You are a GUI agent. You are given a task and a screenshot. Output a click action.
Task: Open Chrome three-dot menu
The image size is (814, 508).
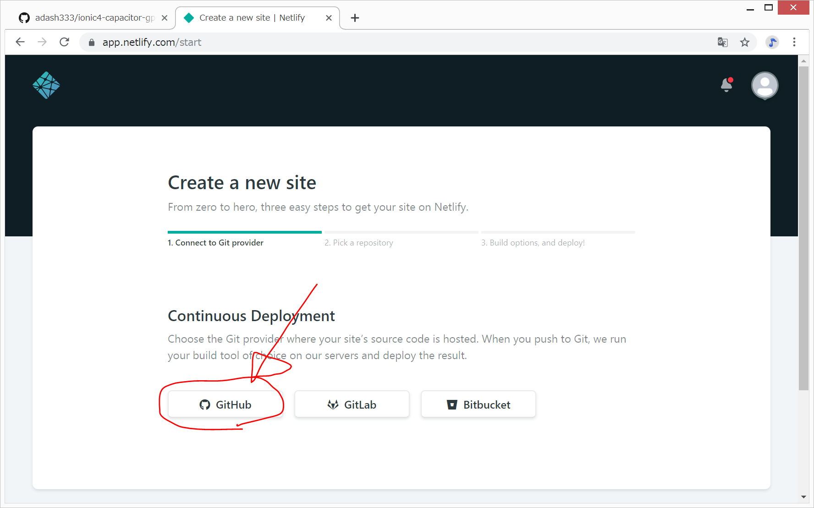click(x=794, y=42)
